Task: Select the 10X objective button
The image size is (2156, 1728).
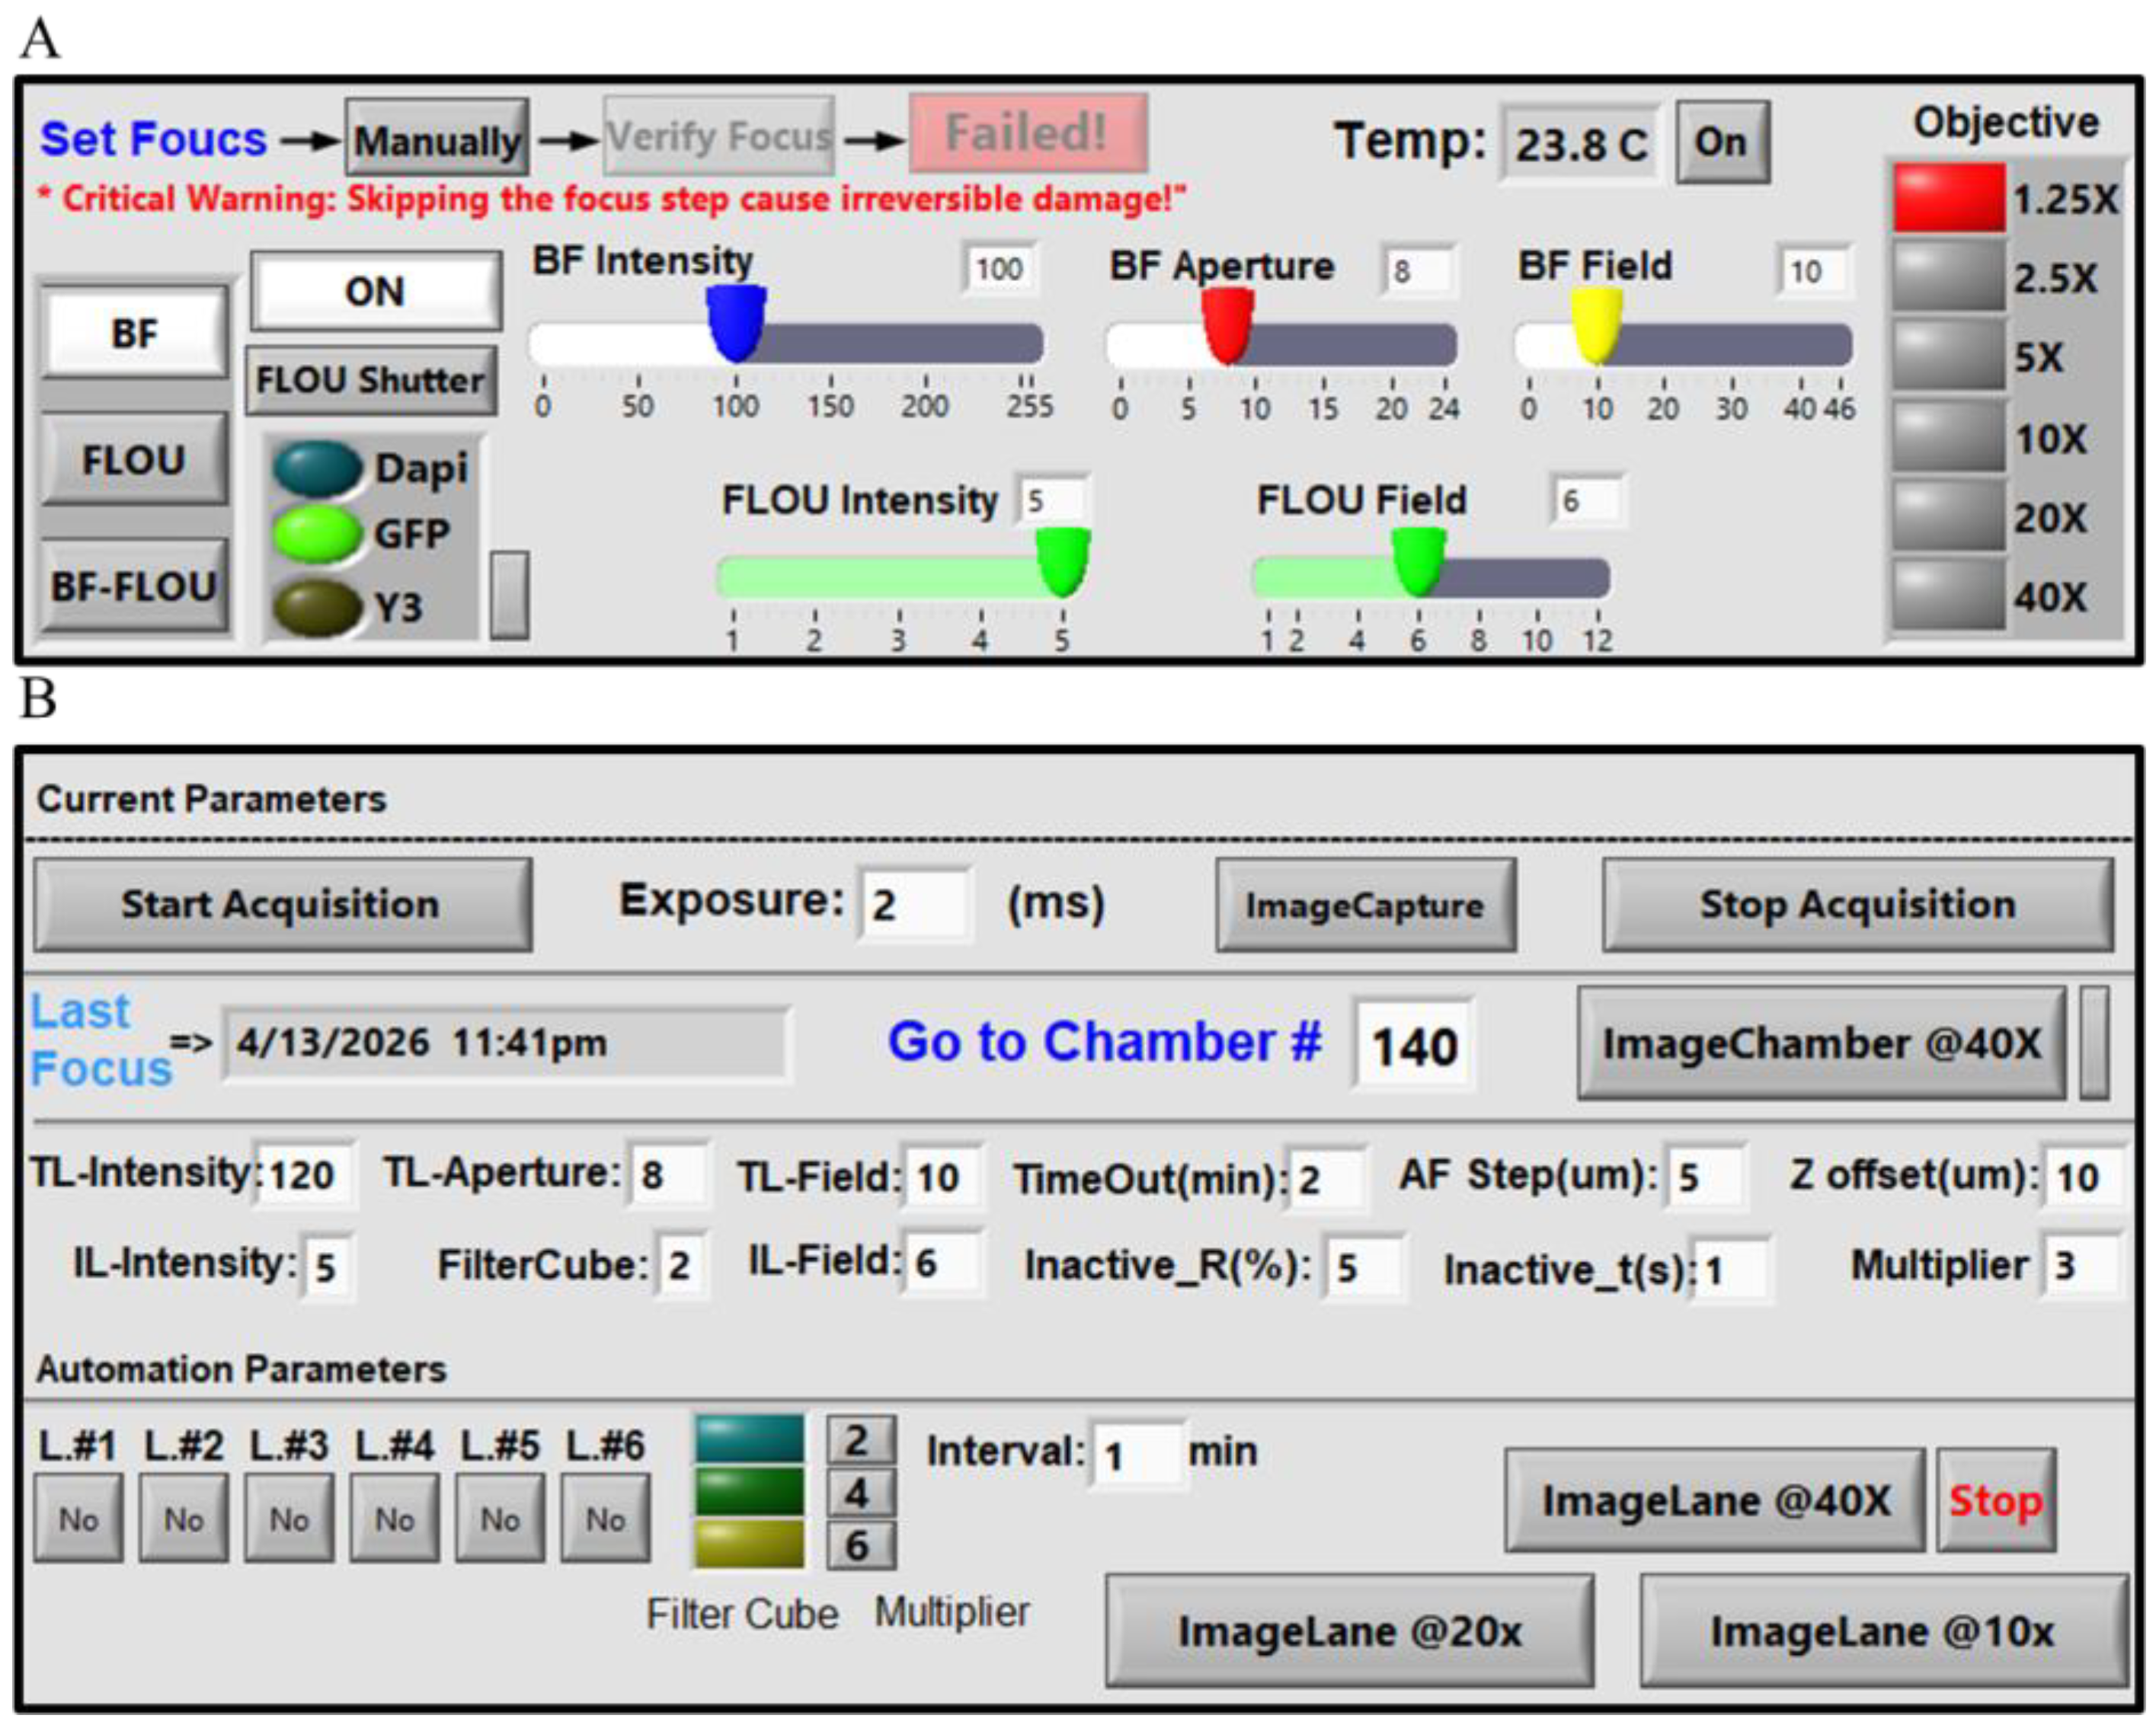Action: [1948, 436]
